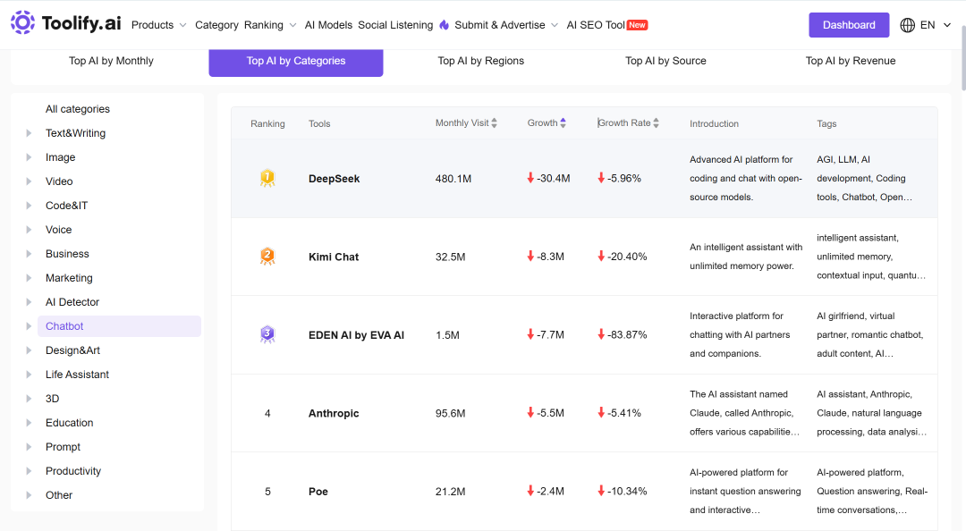Image resolution: width=966 pixels, height=531 pixels.
Task: Open the DeepSeek tool page
Action: 334,179
